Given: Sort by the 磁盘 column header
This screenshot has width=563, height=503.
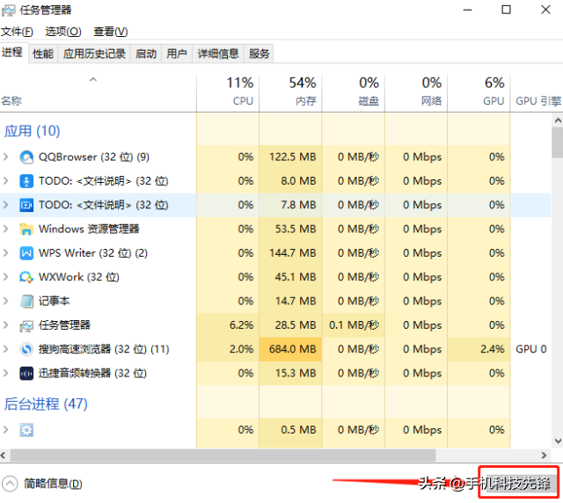Looking at the screenshot, I should (x=354, y=93).
